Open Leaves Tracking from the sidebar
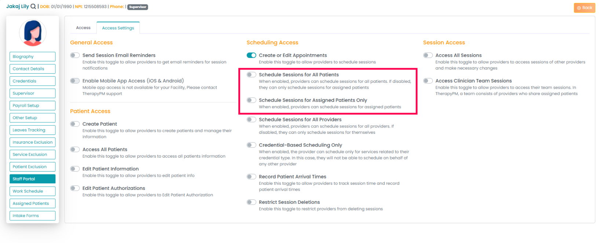 pyautogui.click(x=33, y=130)
